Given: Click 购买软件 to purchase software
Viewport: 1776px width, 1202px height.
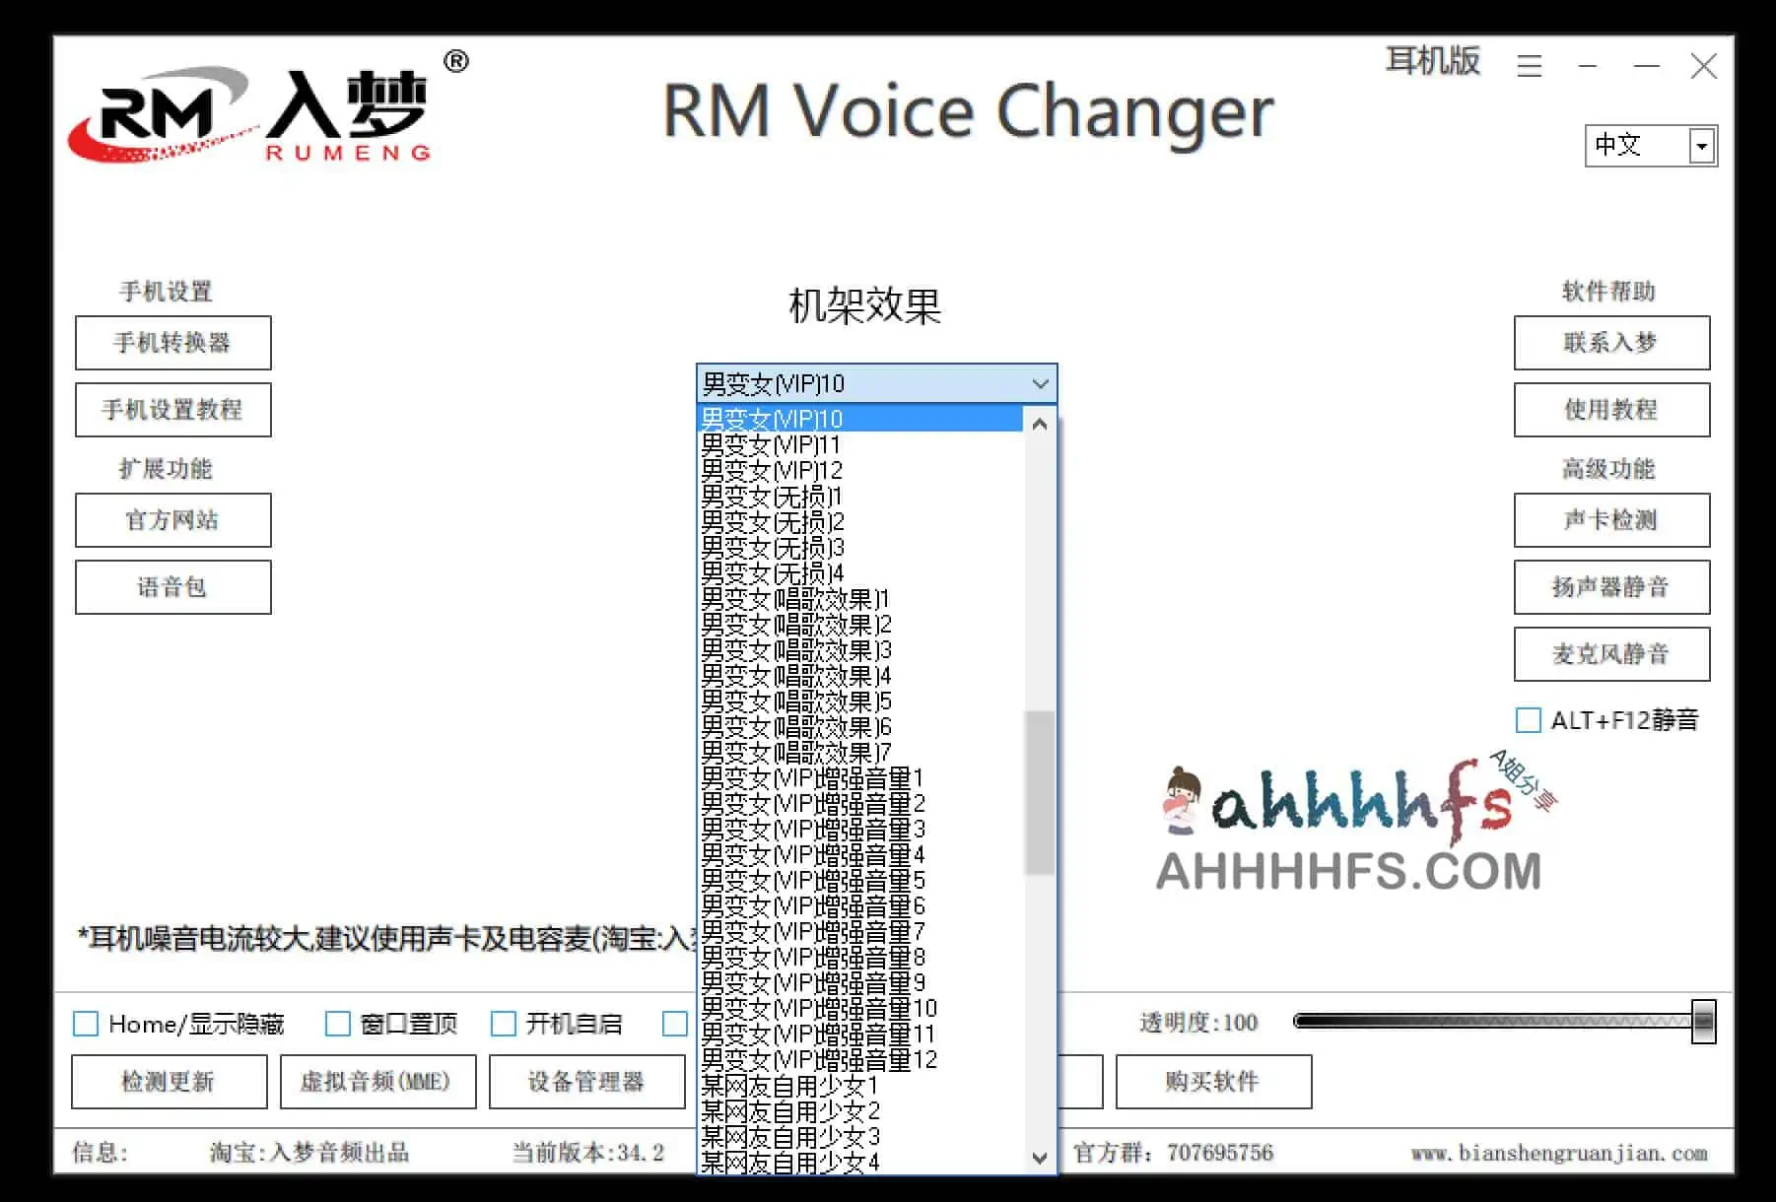Looking at the screenshot, I should 1213,1081.
